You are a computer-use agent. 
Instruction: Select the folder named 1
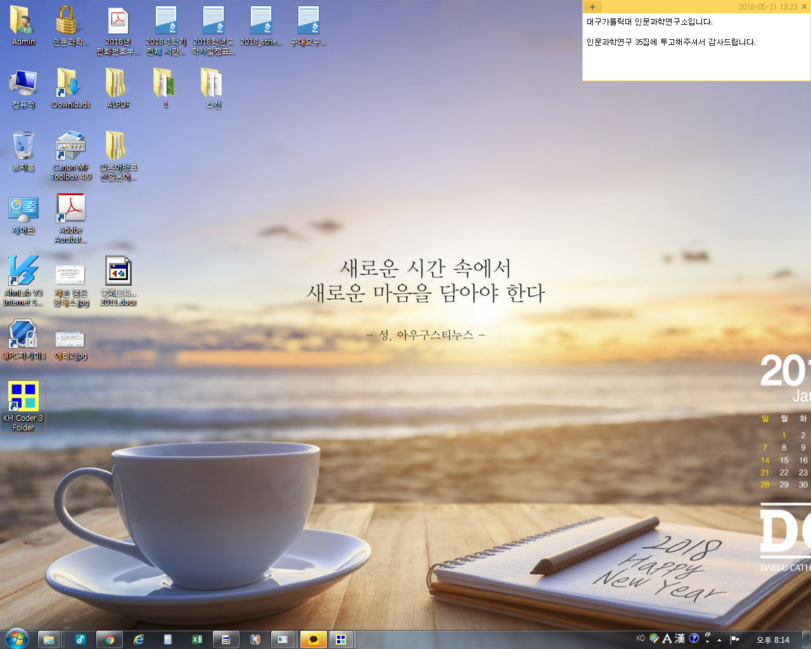click(x=165, y=89)
